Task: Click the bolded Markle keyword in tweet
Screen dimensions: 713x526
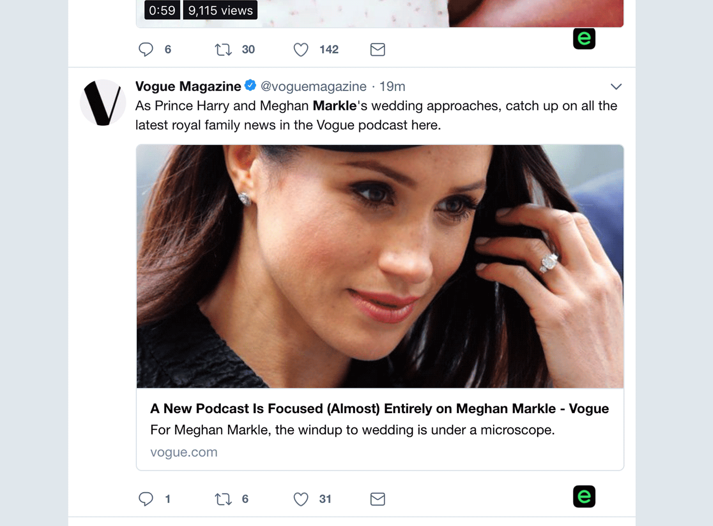Action: tap(334, 106)
